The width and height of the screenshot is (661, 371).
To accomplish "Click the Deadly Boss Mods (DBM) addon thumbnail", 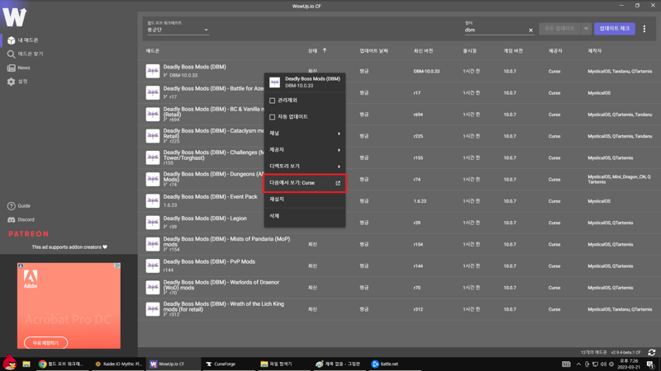I will (153, 71).
